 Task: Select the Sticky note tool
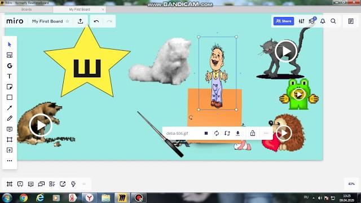point(10,87)
